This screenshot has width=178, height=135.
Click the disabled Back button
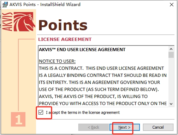pyautogui.click(x=94, y=127)
